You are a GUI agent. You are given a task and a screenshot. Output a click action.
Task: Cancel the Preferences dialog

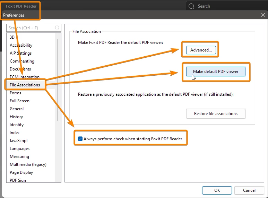pyautogui.click(x=249, y=190)
